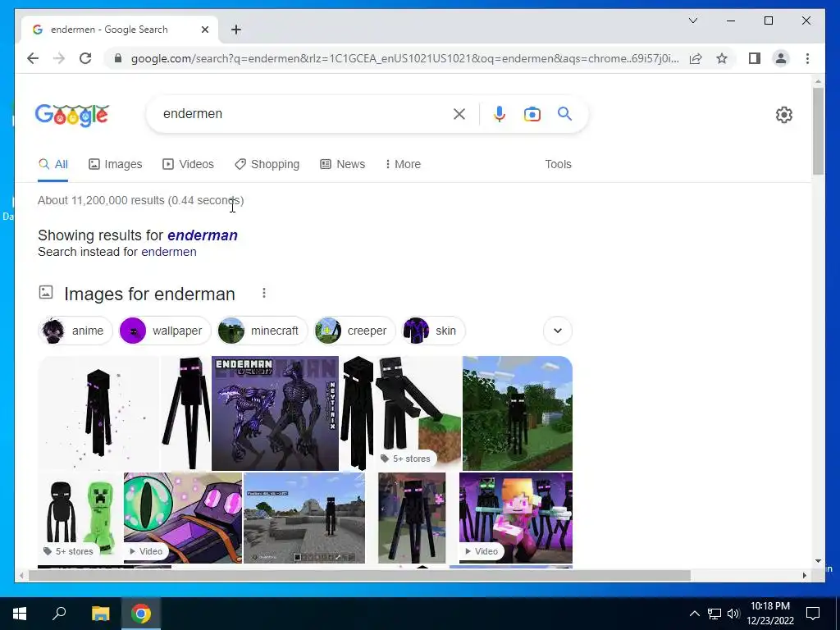Expand the tab search chevron
Viewport: 840px width, 630px height.
point(692,21)
